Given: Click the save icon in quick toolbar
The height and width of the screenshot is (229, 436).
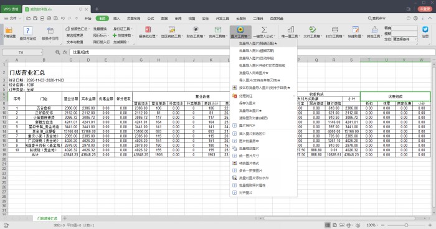Looking at the screenshot, I should 36,18.
